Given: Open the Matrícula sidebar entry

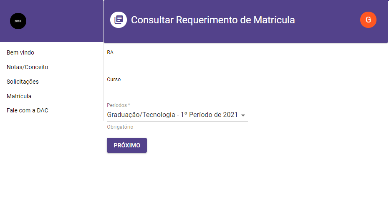Looking at the screenshot, I should tap(19, 96).
